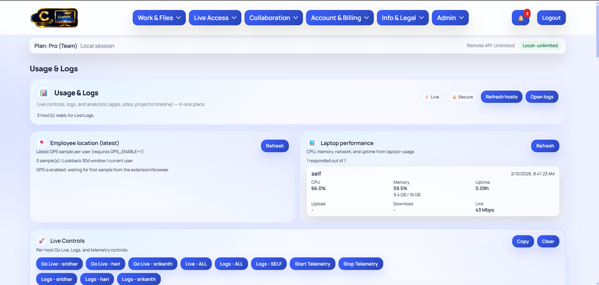Click the Local: unlimited badge
The image size is (599, 285).
[x=540, y=46]
